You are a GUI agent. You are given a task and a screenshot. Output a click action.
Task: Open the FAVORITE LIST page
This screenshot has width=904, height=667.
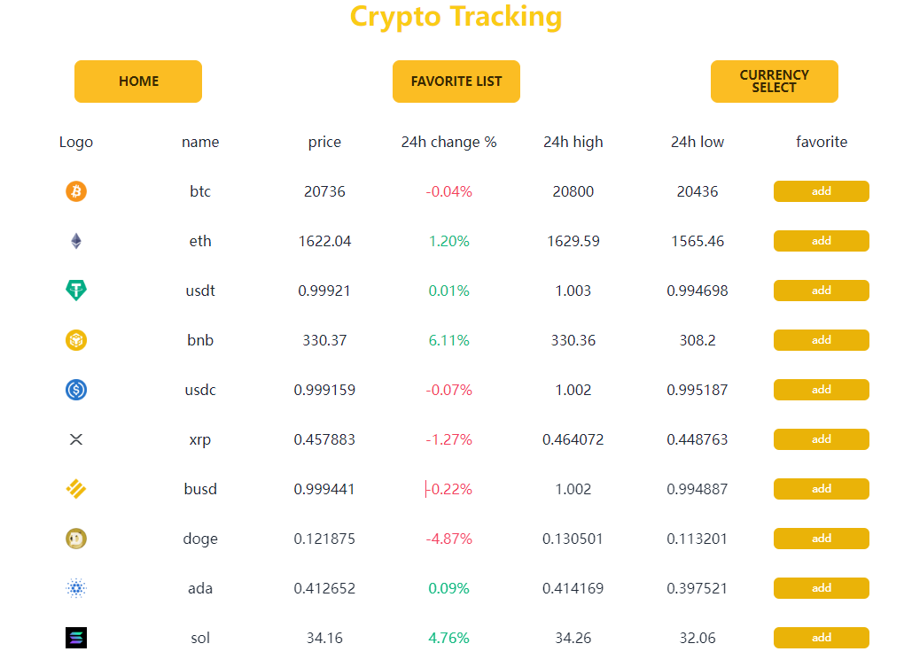coord(456,81)
